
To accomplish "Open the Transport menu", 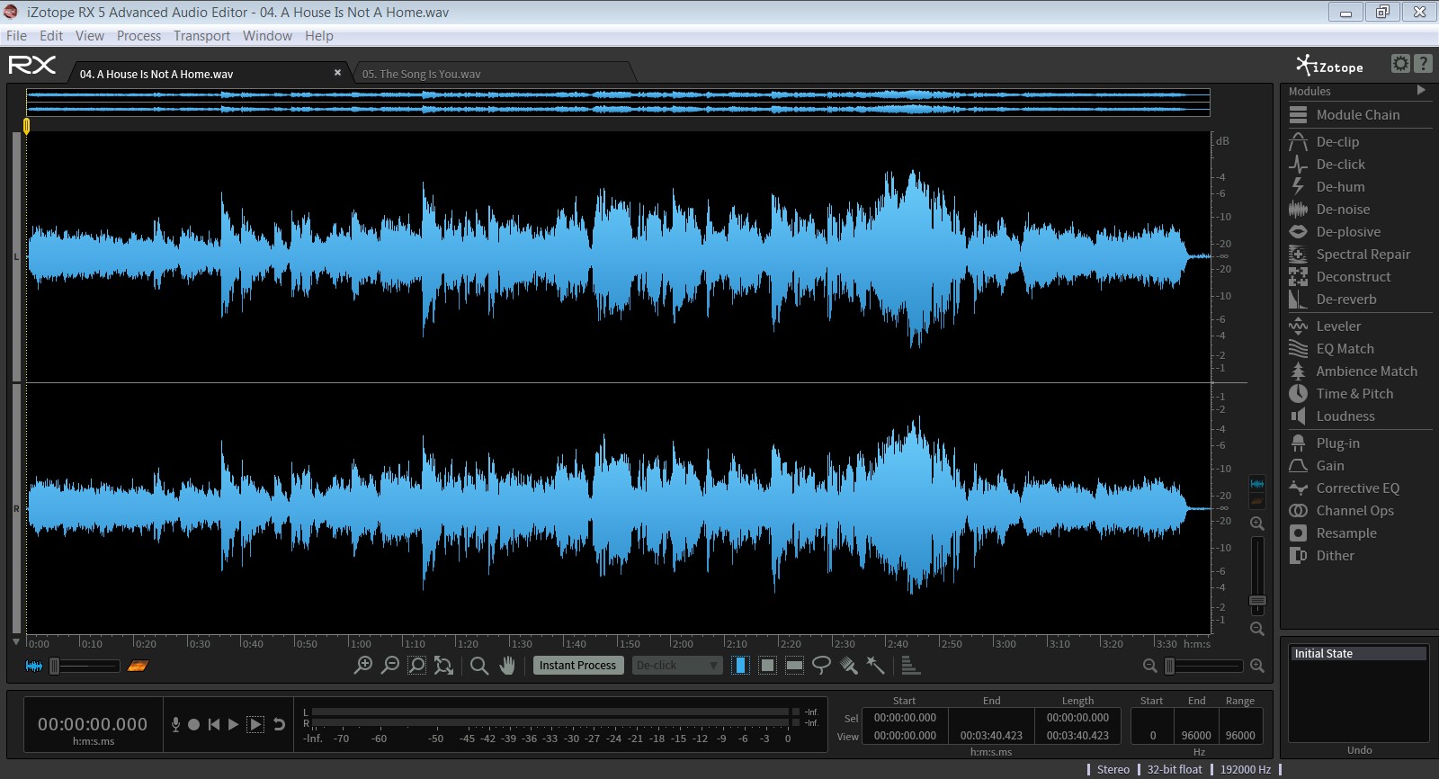I will click(201, 36).
